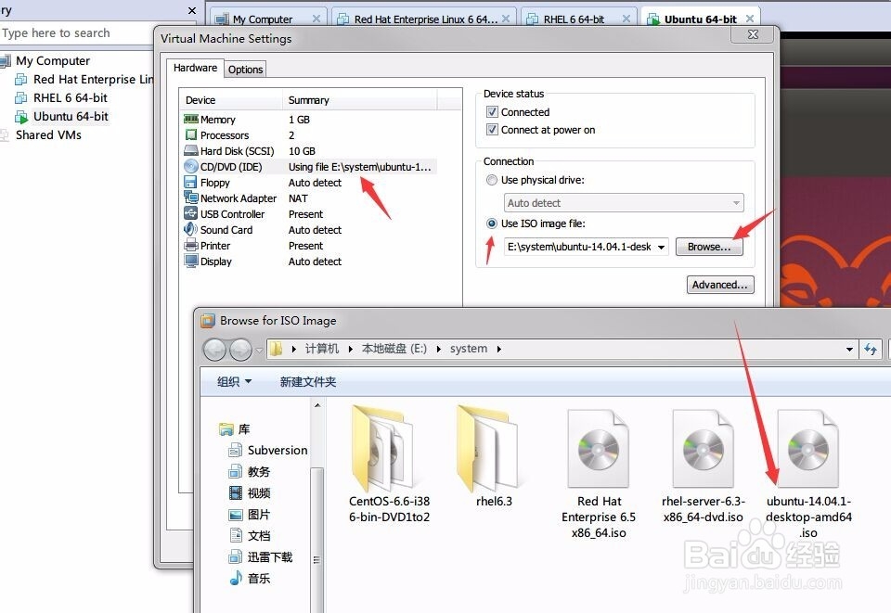The height and width of the screenshot is (613, 891).
Task: Open the 图片 library in the navigation pane
Action: (x=250, y=515)
